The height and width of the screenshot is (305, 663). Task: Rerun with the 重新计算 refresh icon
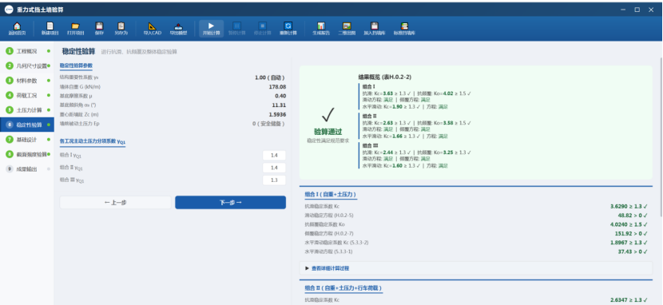tap(288, 26)
